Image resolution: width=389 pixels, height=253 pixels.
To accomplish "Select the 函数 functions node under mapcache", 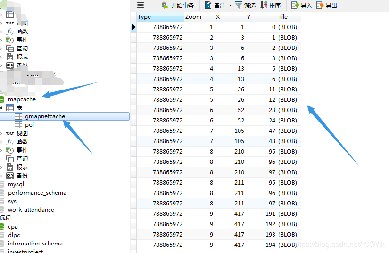I will click(x=22, y=142).
